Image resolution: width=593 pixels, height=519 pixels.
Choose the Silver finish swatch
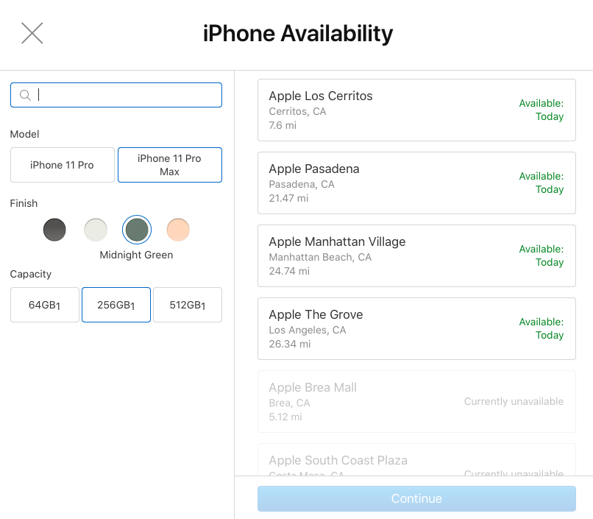(x=96, y=230)
